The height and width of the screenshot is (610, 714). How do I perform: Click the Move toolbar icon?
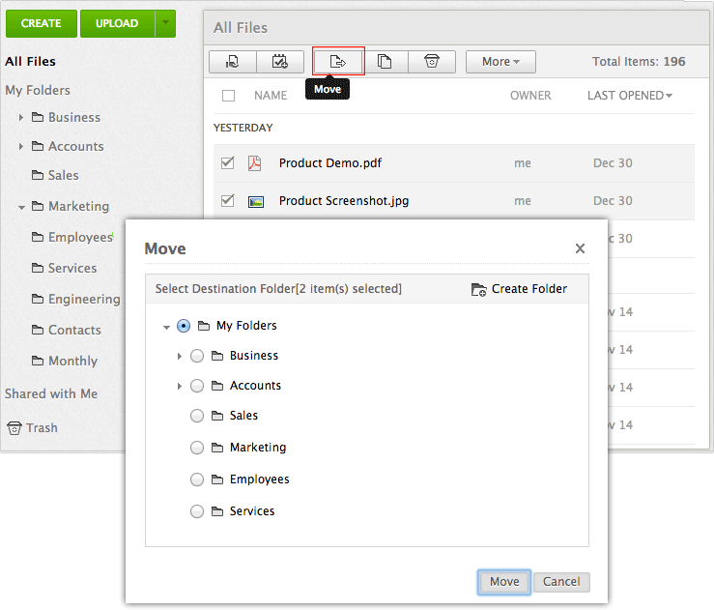338,62
